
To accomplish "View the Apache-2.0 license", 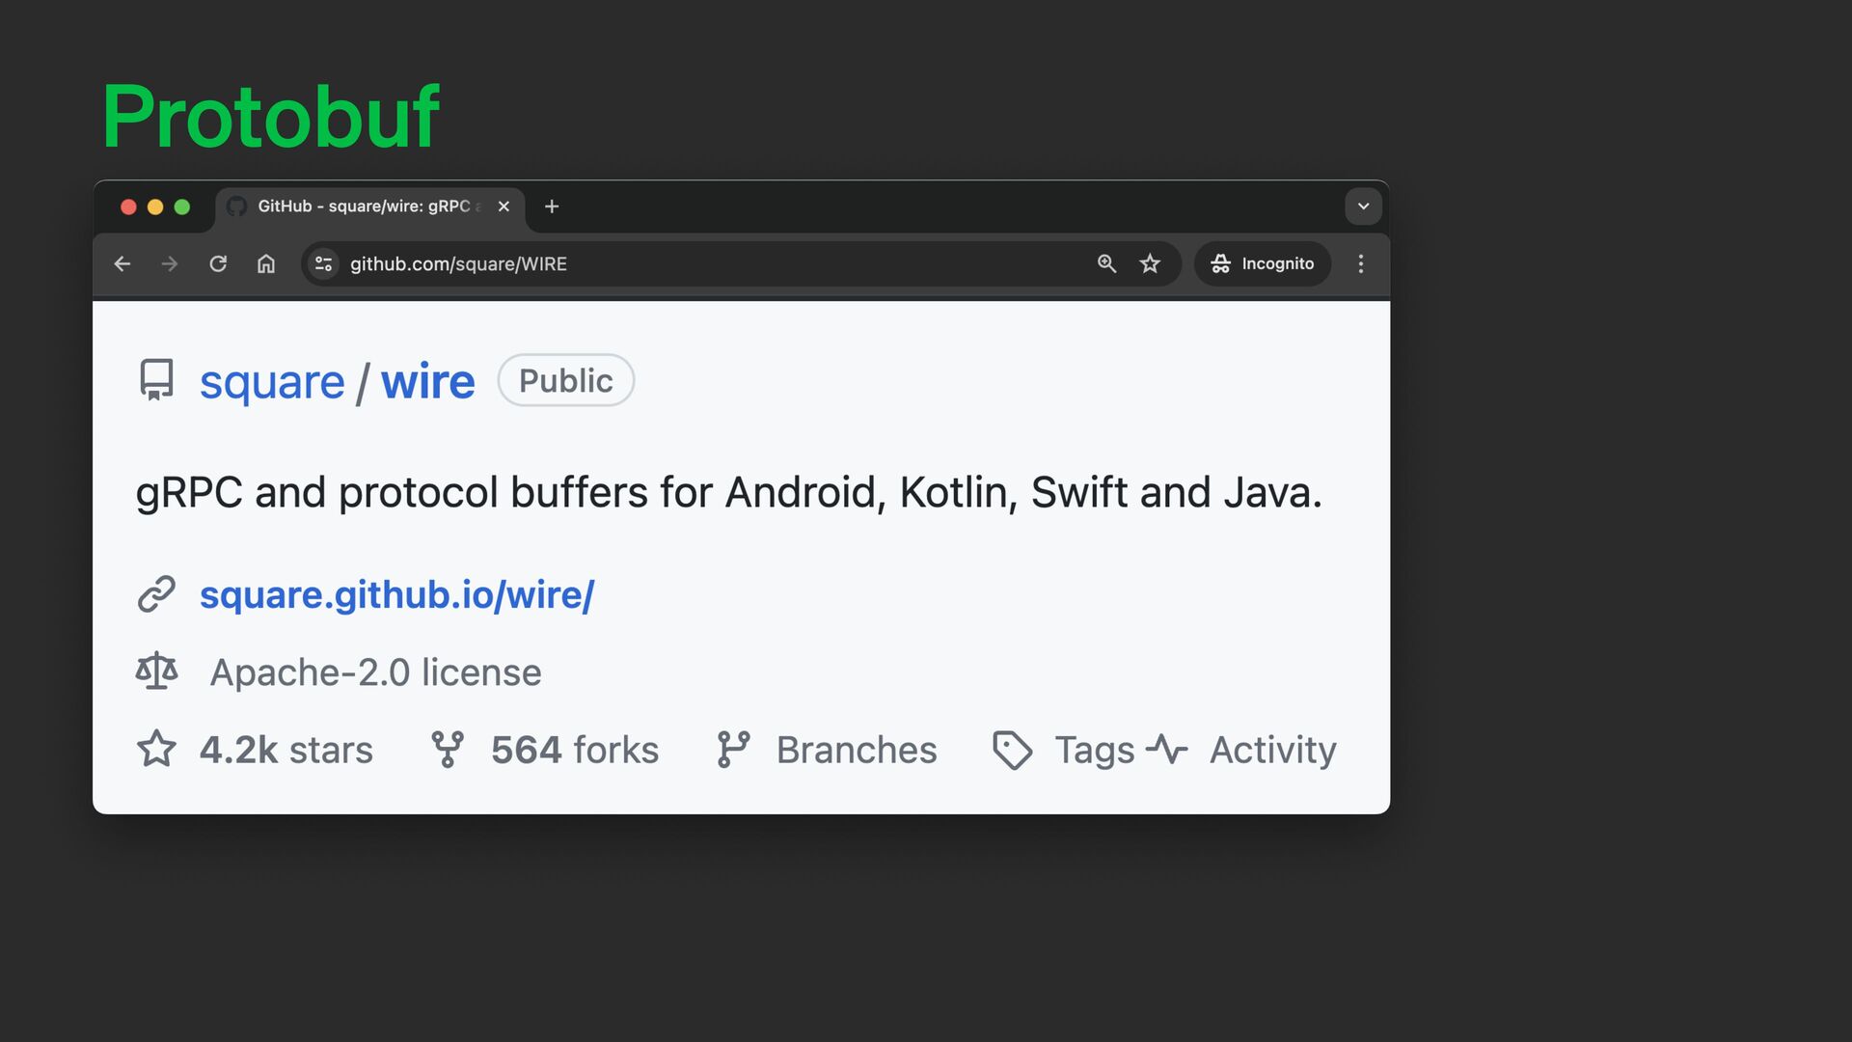I will (x=375, y=672).
